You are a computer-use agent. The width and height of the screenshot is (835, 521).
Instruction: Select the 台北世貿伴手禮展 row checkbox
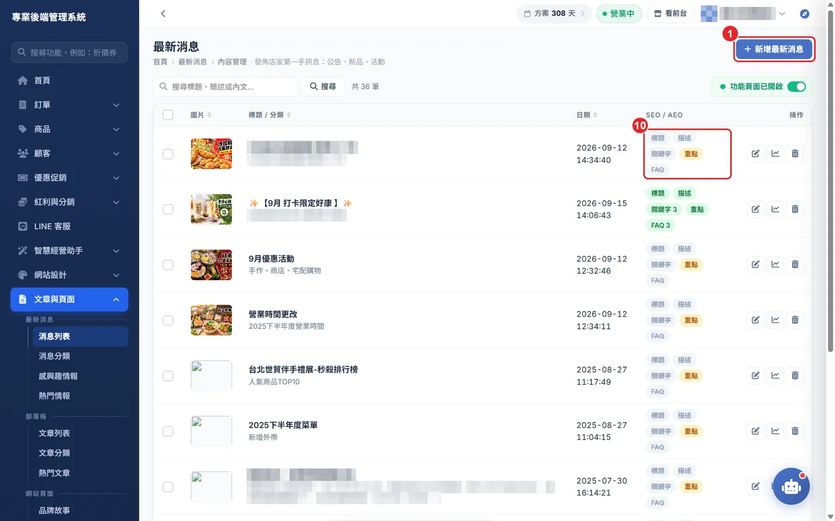[x=168, y=376]
